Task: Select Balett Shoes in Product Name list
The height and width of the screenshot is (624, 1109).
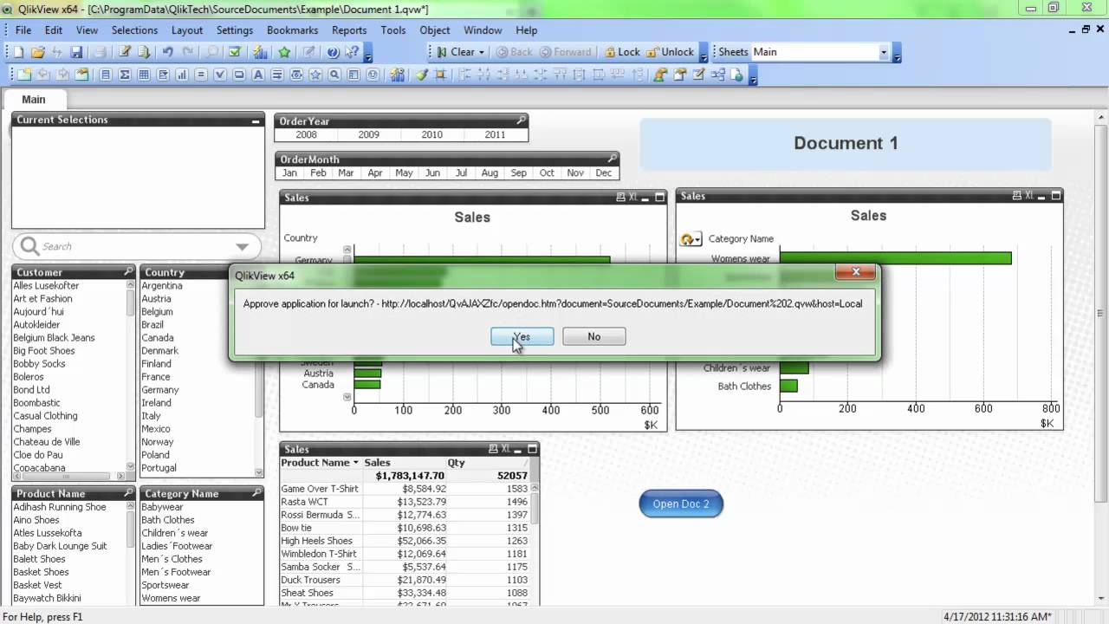Action: [39, 559]
